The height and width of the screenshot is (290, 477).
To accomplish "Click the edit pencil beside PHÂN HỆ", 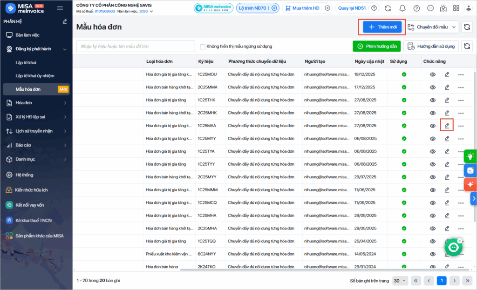I will click(x=65, y=21).
